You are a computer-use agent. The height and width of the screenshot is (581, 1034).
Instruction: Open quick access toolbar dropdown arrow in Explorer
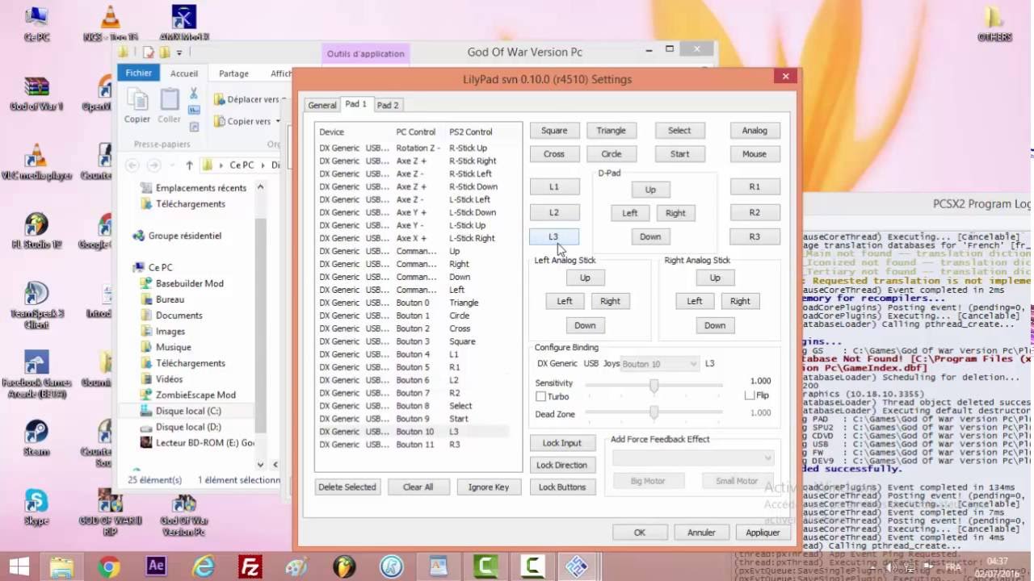click(179, 52)
